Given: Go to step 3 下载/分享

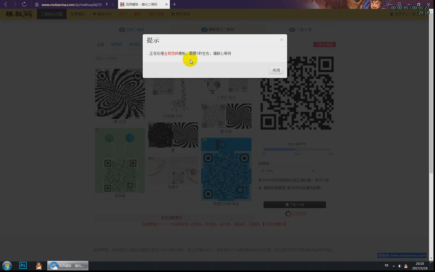Looking at the screenshot, I should coord(300,30).
